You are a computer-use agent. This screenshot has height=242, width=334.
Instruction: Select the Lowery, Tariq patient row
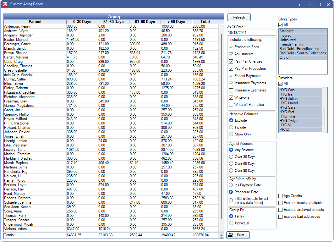coord(14,150)
